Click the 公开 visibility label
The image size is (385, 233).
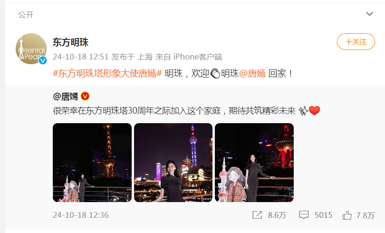click(x=26, y=14)
